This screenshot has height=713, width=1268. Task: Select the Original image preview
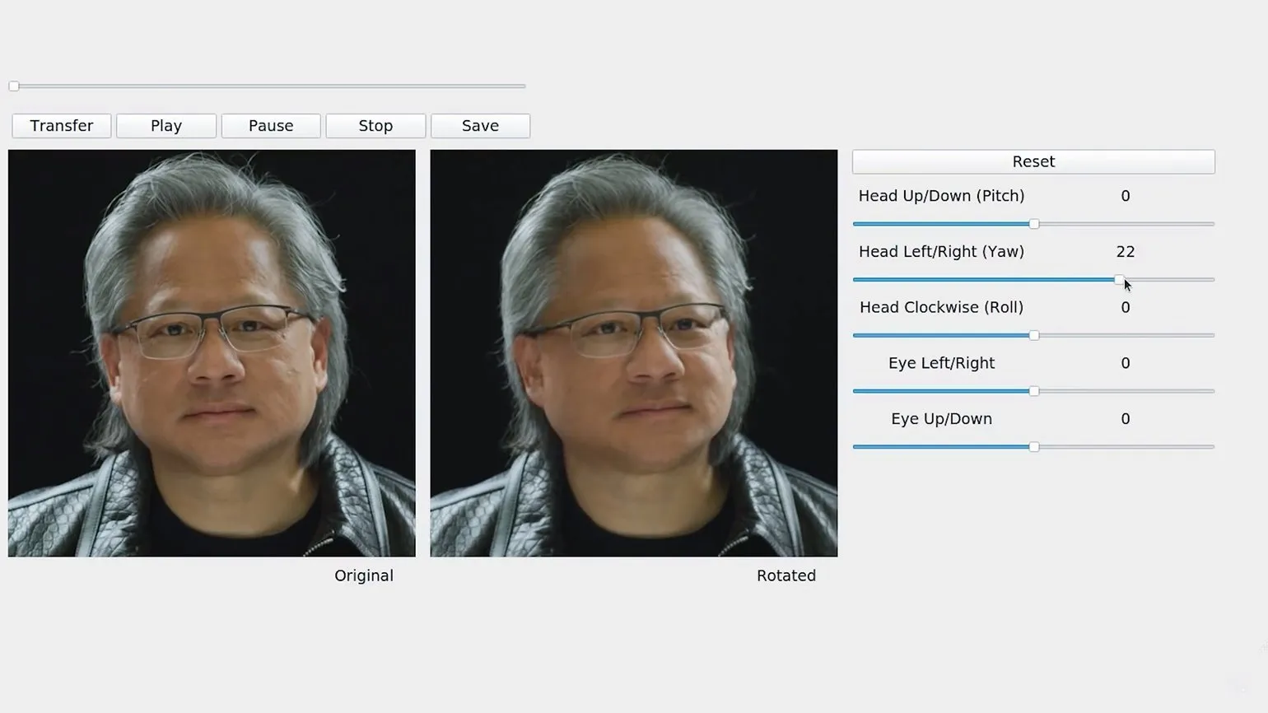click(212, 353)
